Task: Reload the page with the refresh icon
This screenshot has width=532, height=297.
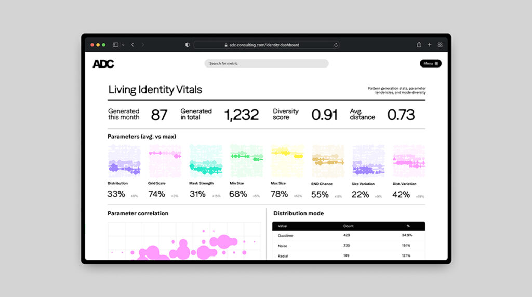Action: click(336, 45)
